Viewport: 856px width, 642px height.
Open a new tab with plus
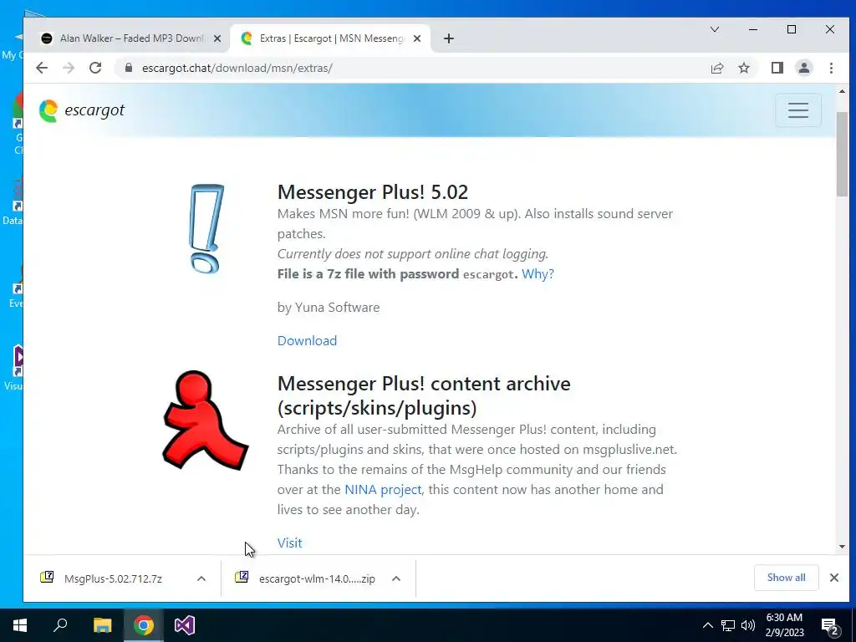point(448,38)
